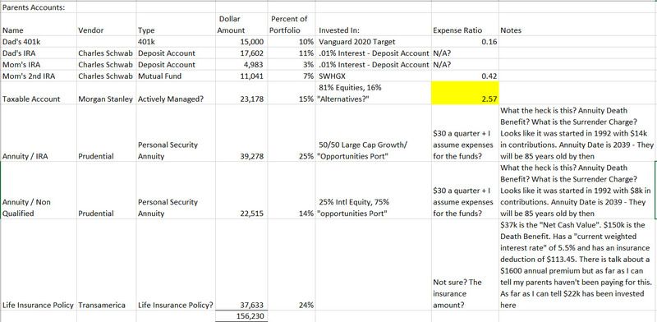
Task: Select the 39,278 annuity amount cell
Action: tap(241, 133)
